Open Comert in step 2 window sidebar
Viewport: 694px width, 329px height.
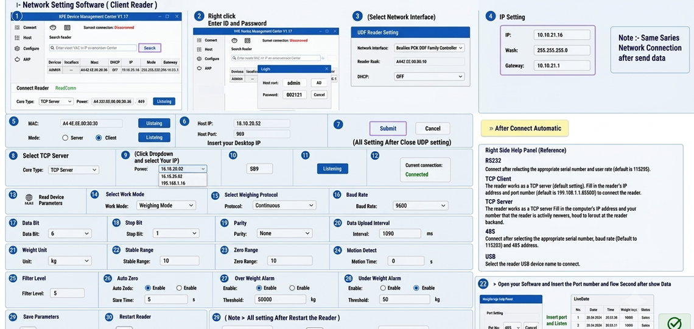tap(211, 40)
